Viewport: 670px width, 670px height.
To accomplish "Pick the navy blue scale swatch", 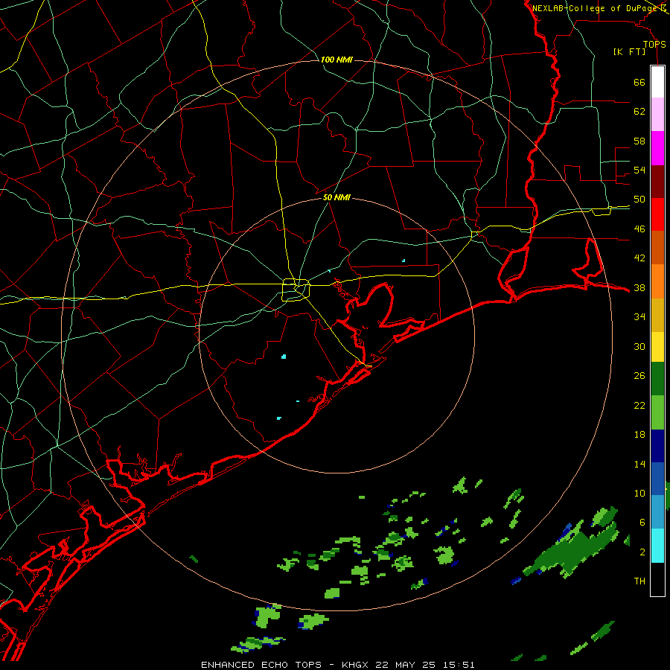I will click(x=657, y=446).
